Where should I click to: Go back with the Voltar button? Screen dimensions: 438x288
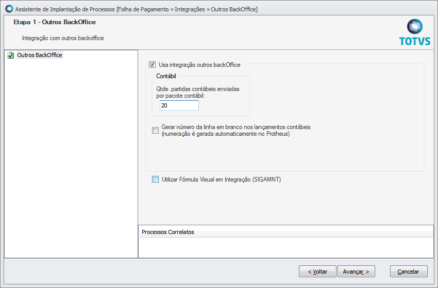(x=317, y=271)
